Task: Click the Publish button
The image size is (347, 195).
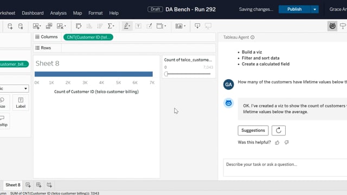Action: pos(294,9)
